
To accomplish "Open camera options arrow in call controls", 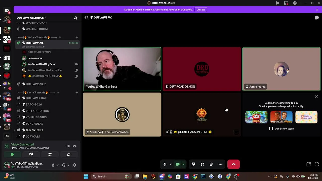I will (183, 164).
